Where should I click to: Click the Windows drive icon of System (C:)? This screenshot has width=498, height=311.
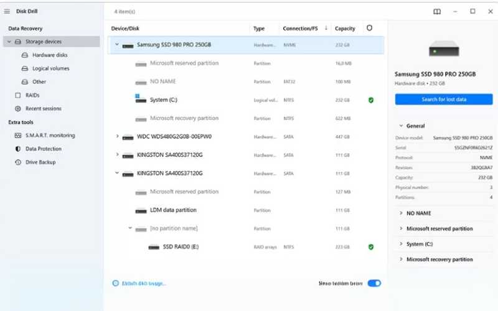pyautogui.click(x=141, y=99)
